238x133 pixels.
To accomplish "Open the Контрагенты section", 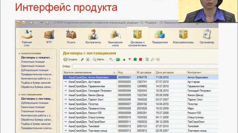I will [93, 37].
